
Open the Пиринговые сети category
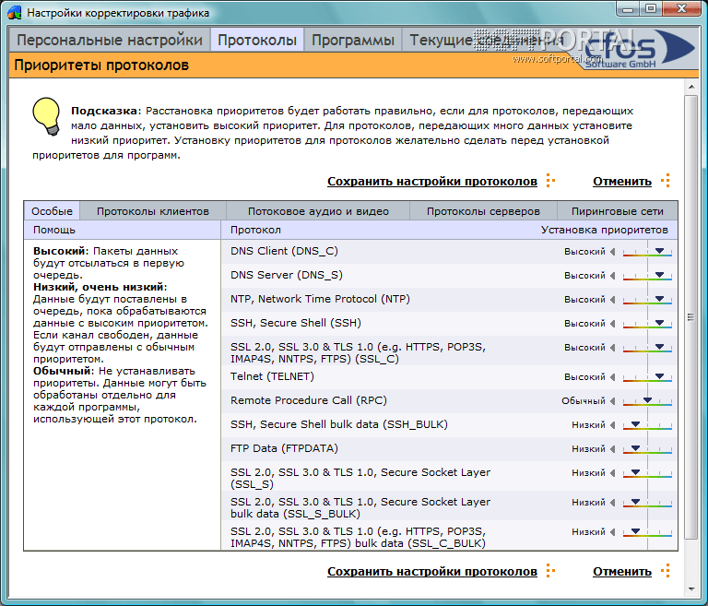[618, 211]
